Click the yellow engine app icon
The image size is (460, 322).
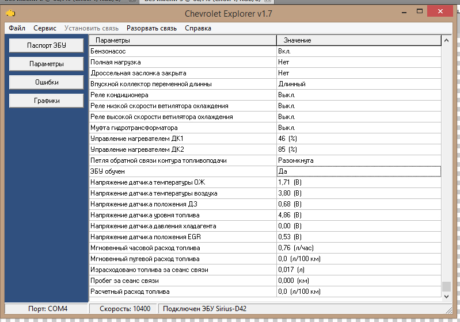[x=10, y=13]
